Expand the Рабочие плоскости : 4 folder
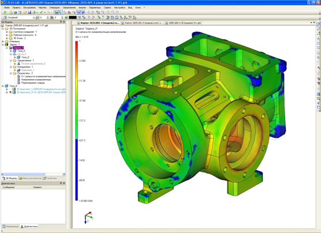The image size is (321, 233). (7, 35)
